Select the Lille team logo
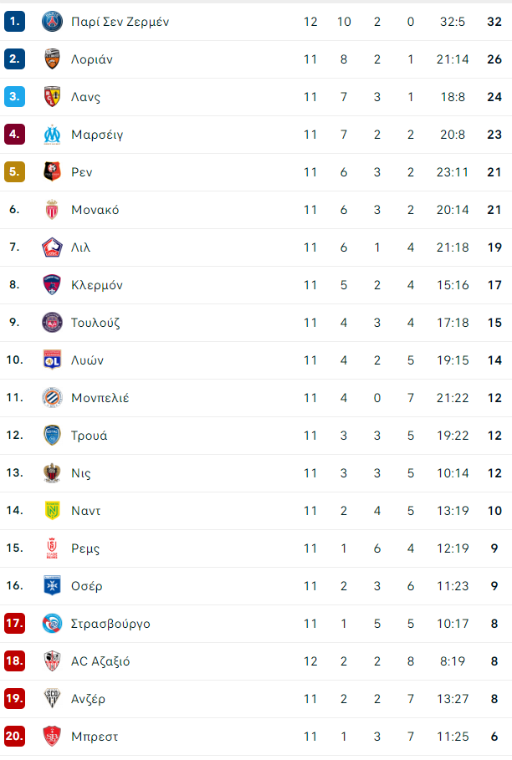Screen dimensions: 512x760 [x=52, y=247]
